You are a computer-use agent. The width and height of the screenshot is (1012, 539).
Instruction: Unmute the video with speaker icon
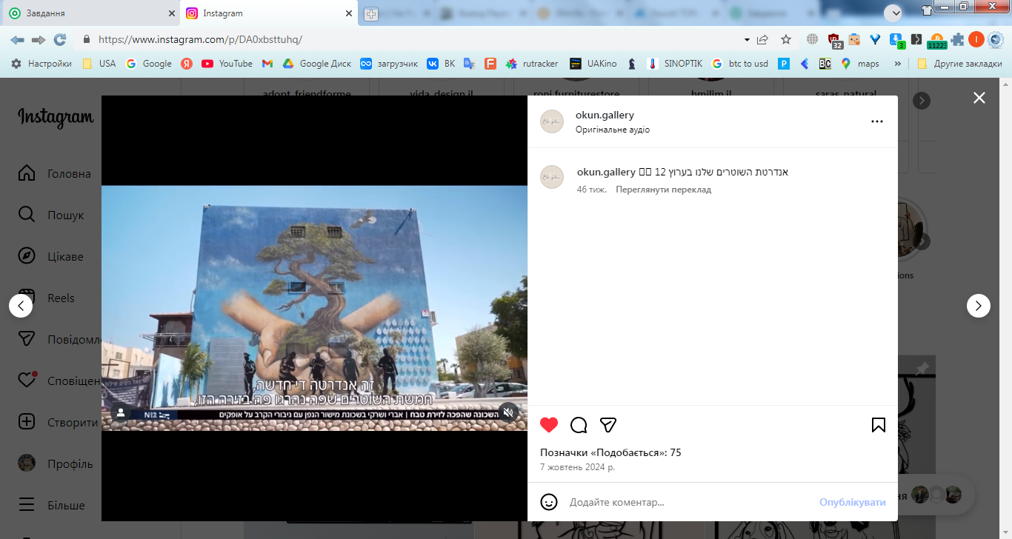tap(507, 412)
